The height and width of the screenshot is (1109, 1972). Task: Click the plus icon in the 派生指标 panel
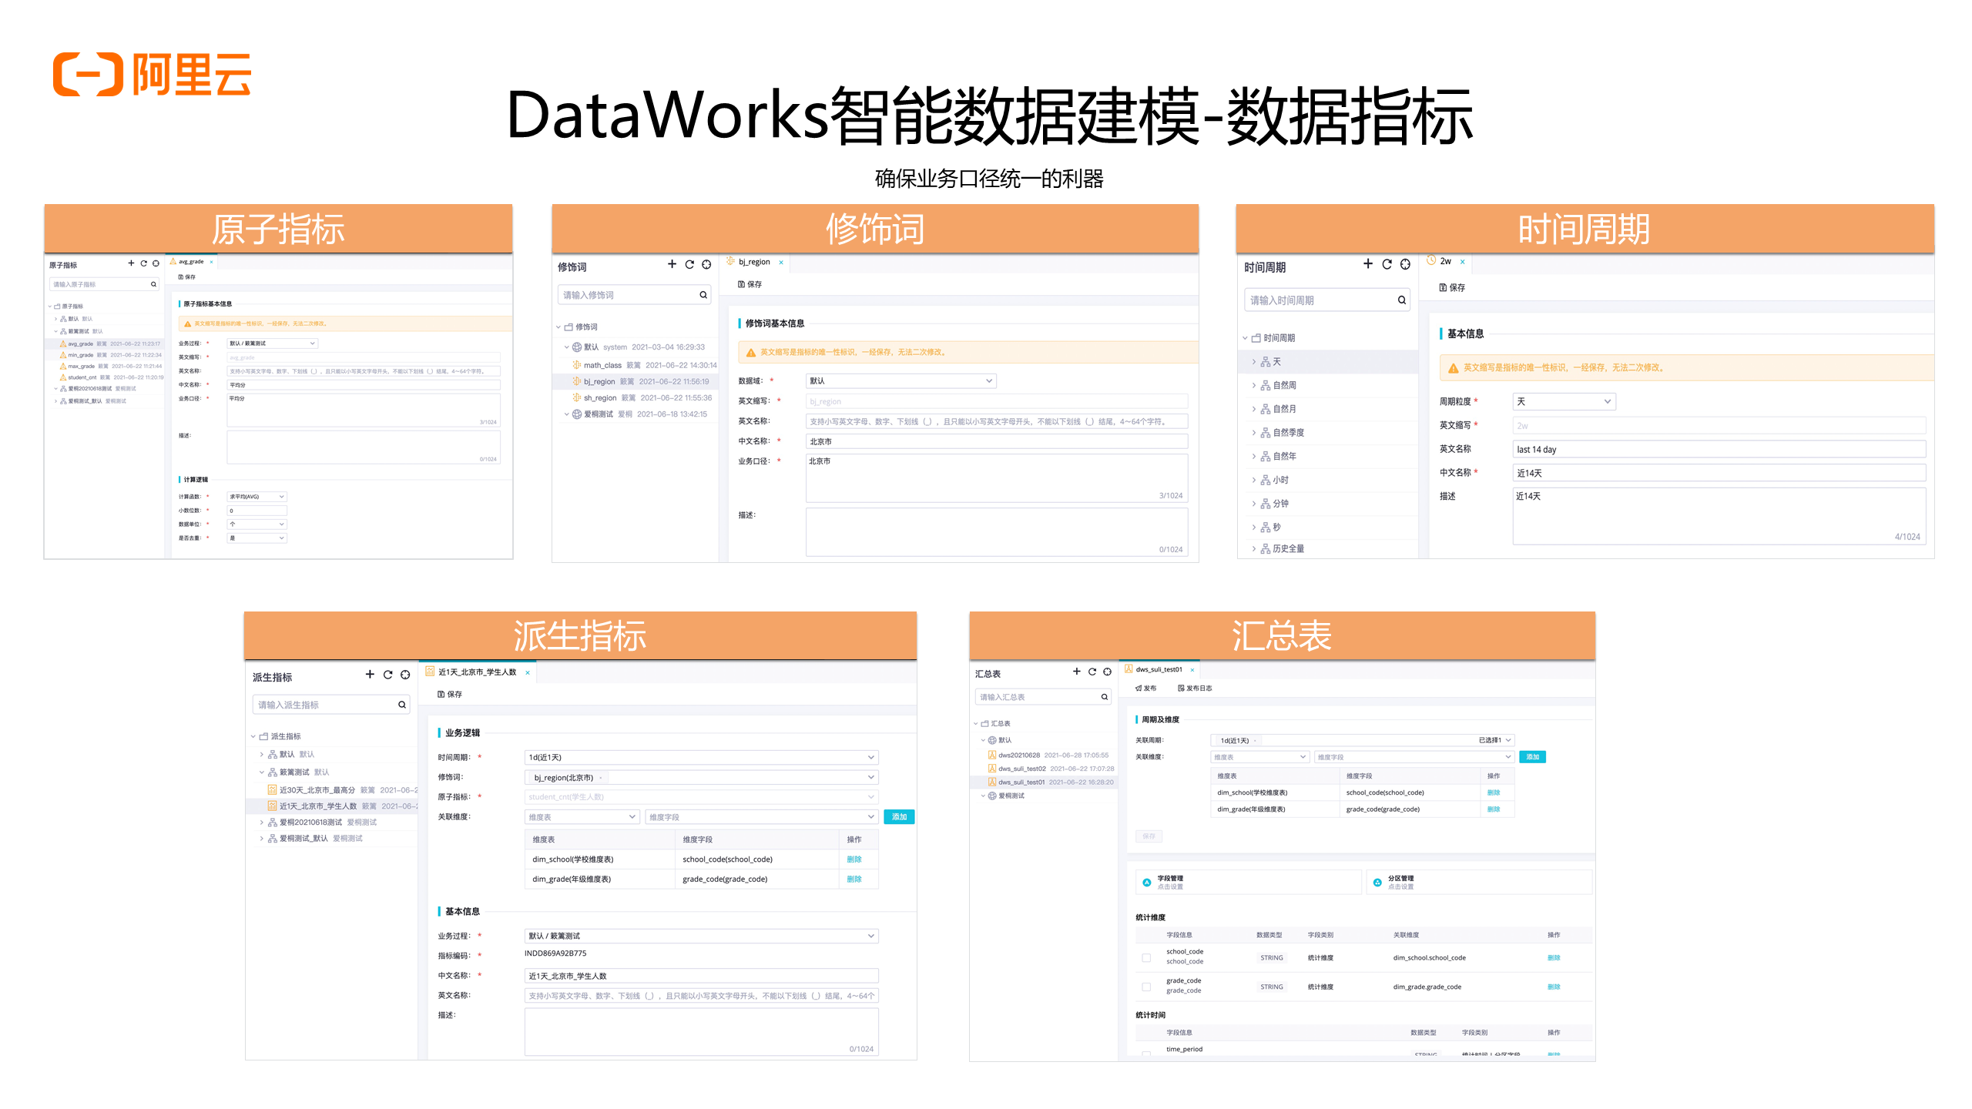click(x=370, y=675)
